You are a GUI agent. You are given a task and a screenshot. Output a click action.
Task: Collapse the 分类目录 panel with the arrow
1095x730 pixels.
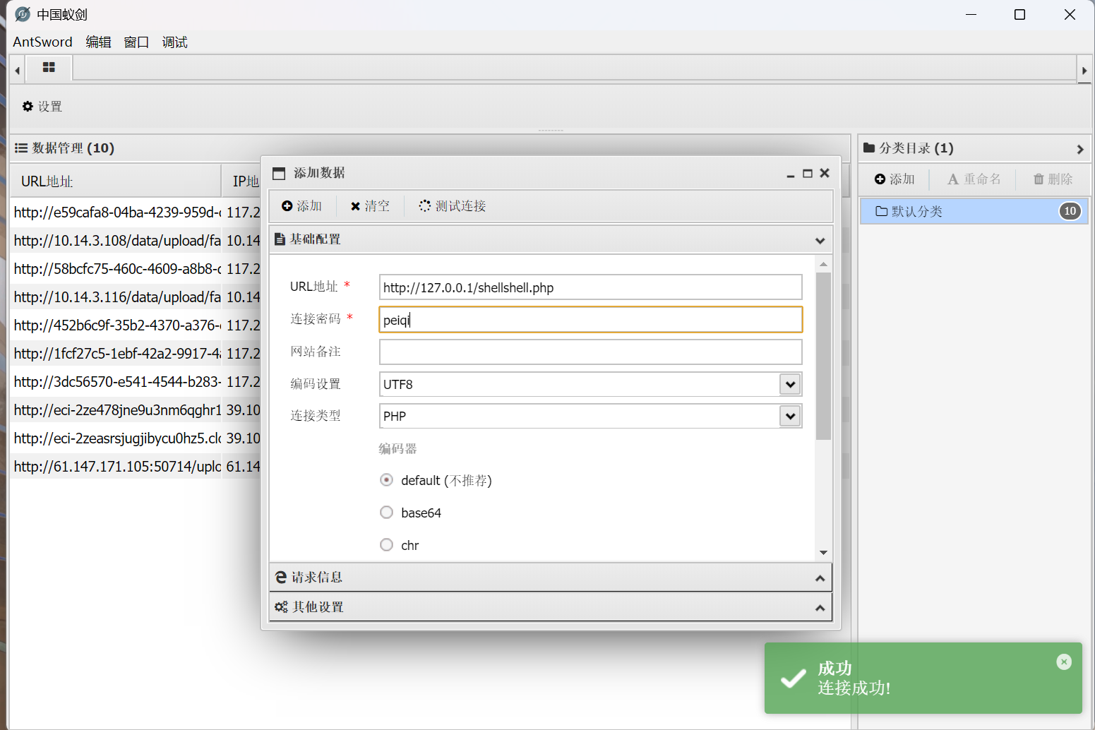[1079, 149]
